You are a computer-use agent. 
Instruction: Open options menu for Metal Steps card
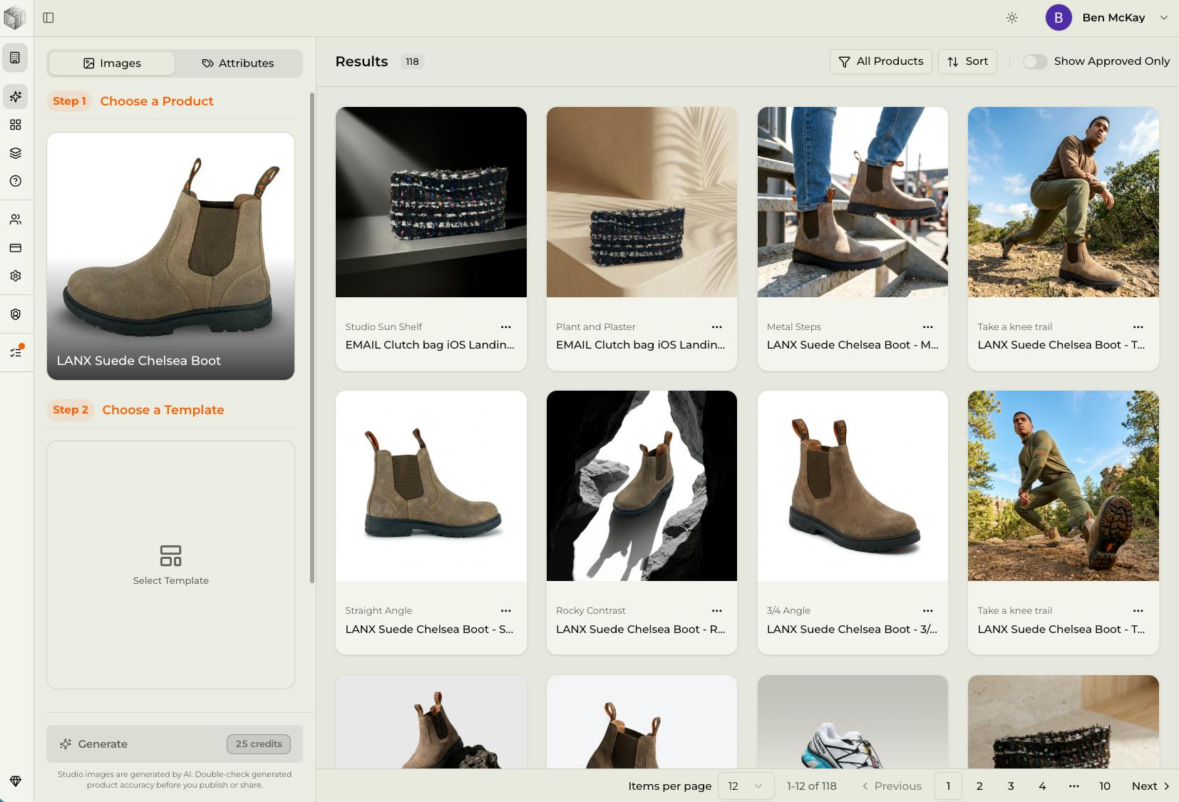(927, 327)
